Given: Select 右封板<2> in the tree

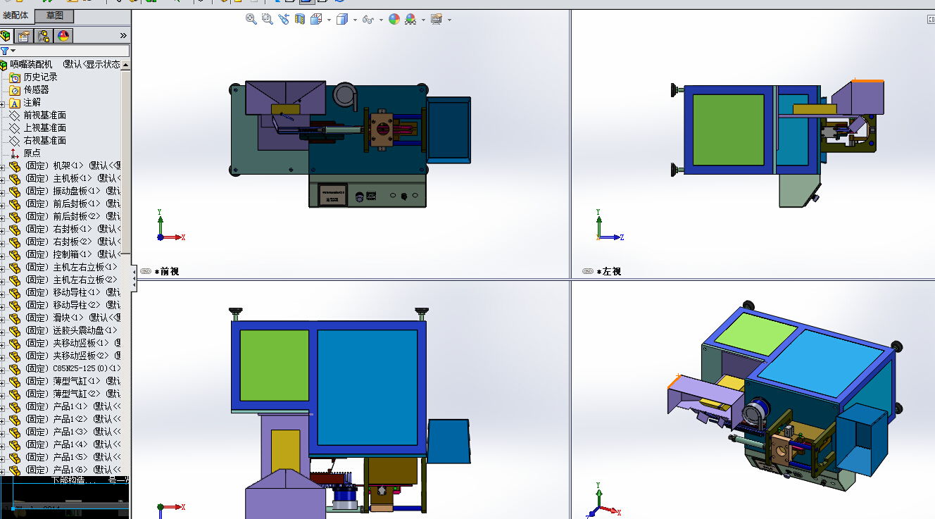Looking at the screenshot, I should click(73, 242).
